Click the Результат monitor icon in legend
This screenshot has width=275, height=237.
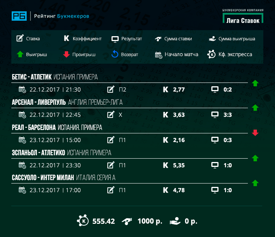pyautogui.click(x=115, y=39)
